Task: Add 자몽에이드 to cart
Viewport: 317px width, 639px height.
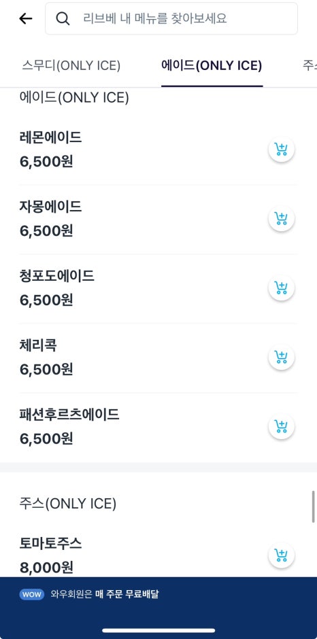Action: pos(281,219)
